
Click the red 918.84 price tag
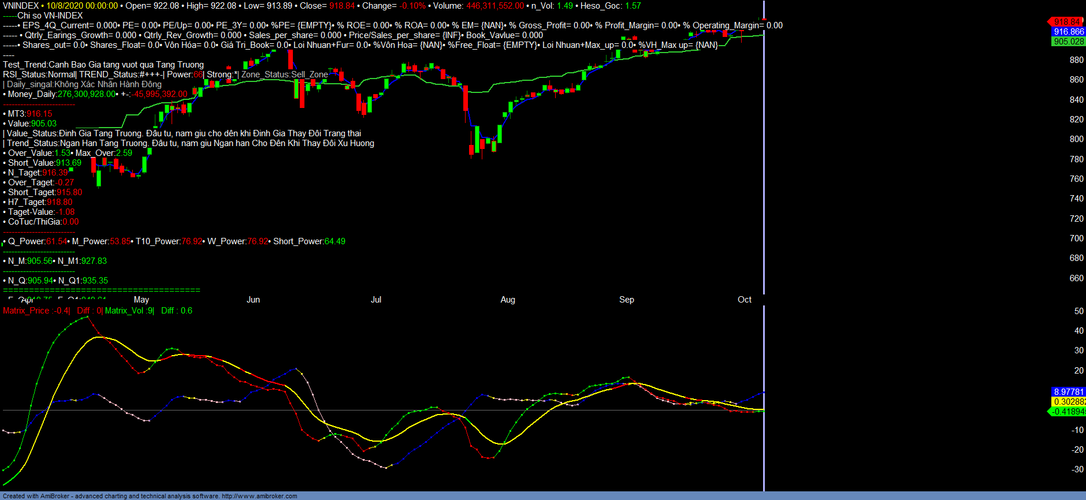[x=1066, y=22]
